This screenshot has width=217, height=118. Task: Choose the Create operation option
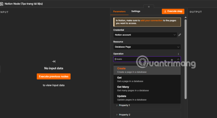pos(147,70)
